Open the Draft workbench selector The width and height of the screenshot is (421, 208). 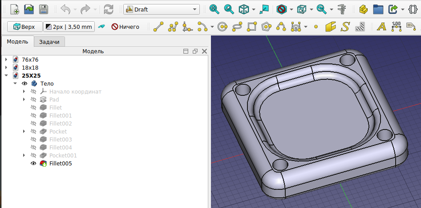click(x=162, y=9)
